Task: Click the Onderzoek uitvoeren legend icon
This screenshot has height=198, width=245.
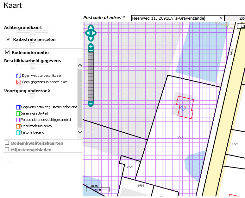Action: (x=19, y=126)
